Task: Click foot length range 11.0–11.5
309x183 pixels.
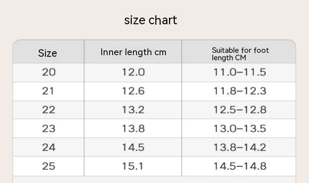Action: point(239,72)
